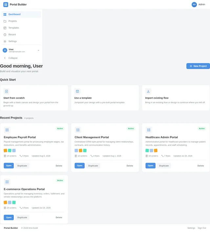Click the Use a template layout icon
Image resolution: width=210 pixels, height=232 pixels.
coord(77,91)
